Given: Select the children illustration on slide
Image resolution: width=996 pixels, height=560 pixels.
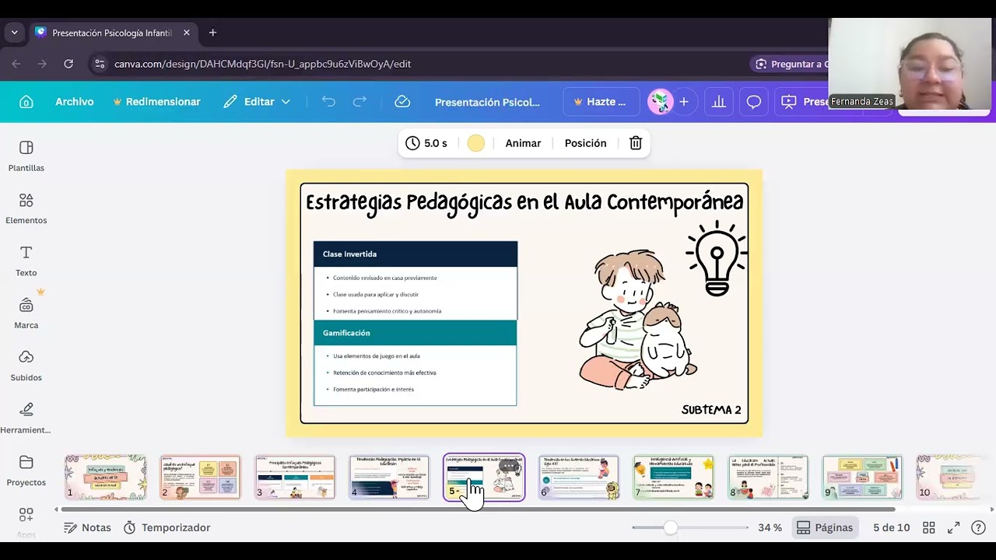Looking at the screenshot, I should [637, 320].
